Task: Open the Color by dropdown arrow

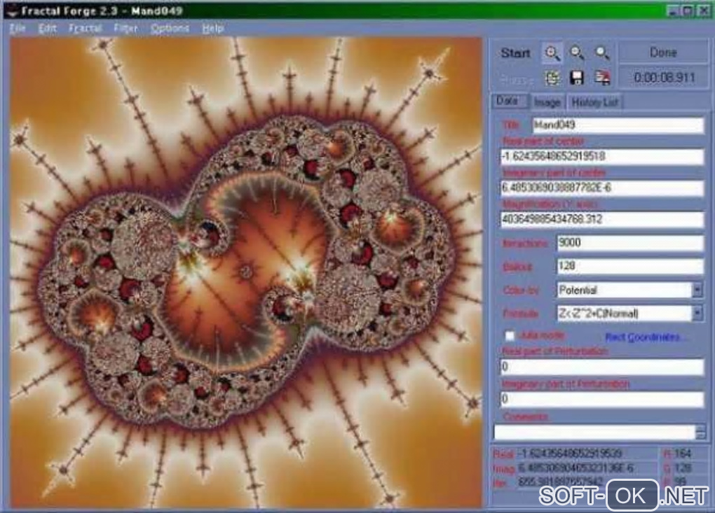Action: tap(697, 290)
